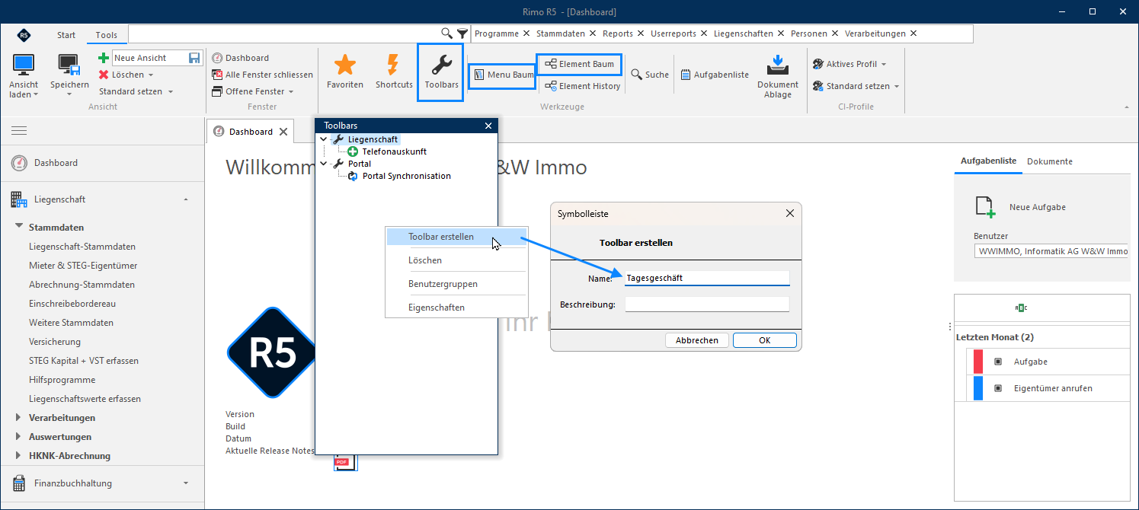Open the Suche search tool
This screenshot has width=1139, height=510.
click(650, 75)
